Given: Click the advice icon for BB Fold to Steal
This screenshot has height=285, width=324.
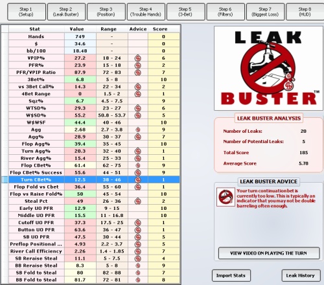Looking at the screenshot, I should (x=138, y=280).
